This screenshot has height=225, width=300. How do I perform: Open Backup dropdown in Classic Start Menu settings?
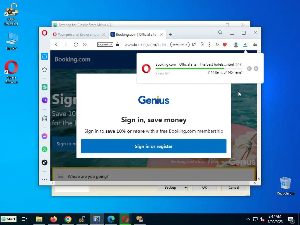173,187
